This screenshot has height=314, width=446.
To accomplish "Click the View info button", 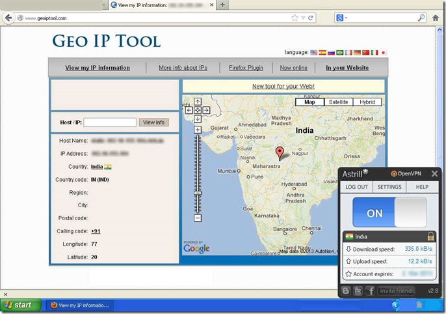I will pos(154,122).
